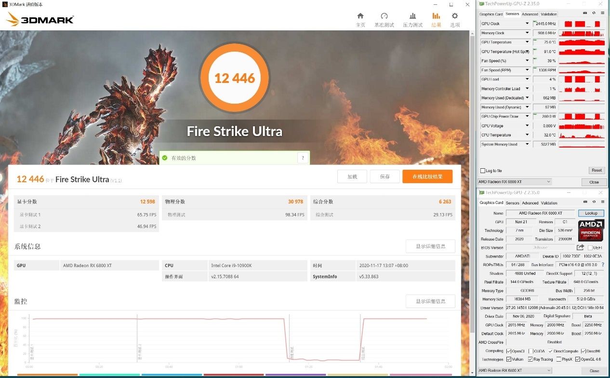Click the Reset button in GPU-Z Sensors window

[x=597, y=170]
